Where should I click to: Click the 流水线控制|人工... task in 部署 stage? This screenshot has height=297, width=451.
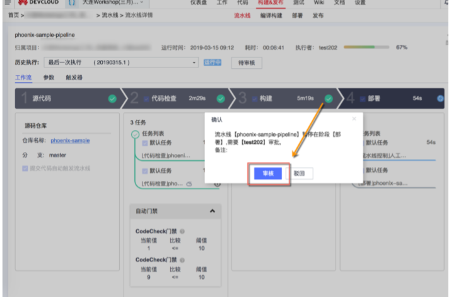click(384, 156)
